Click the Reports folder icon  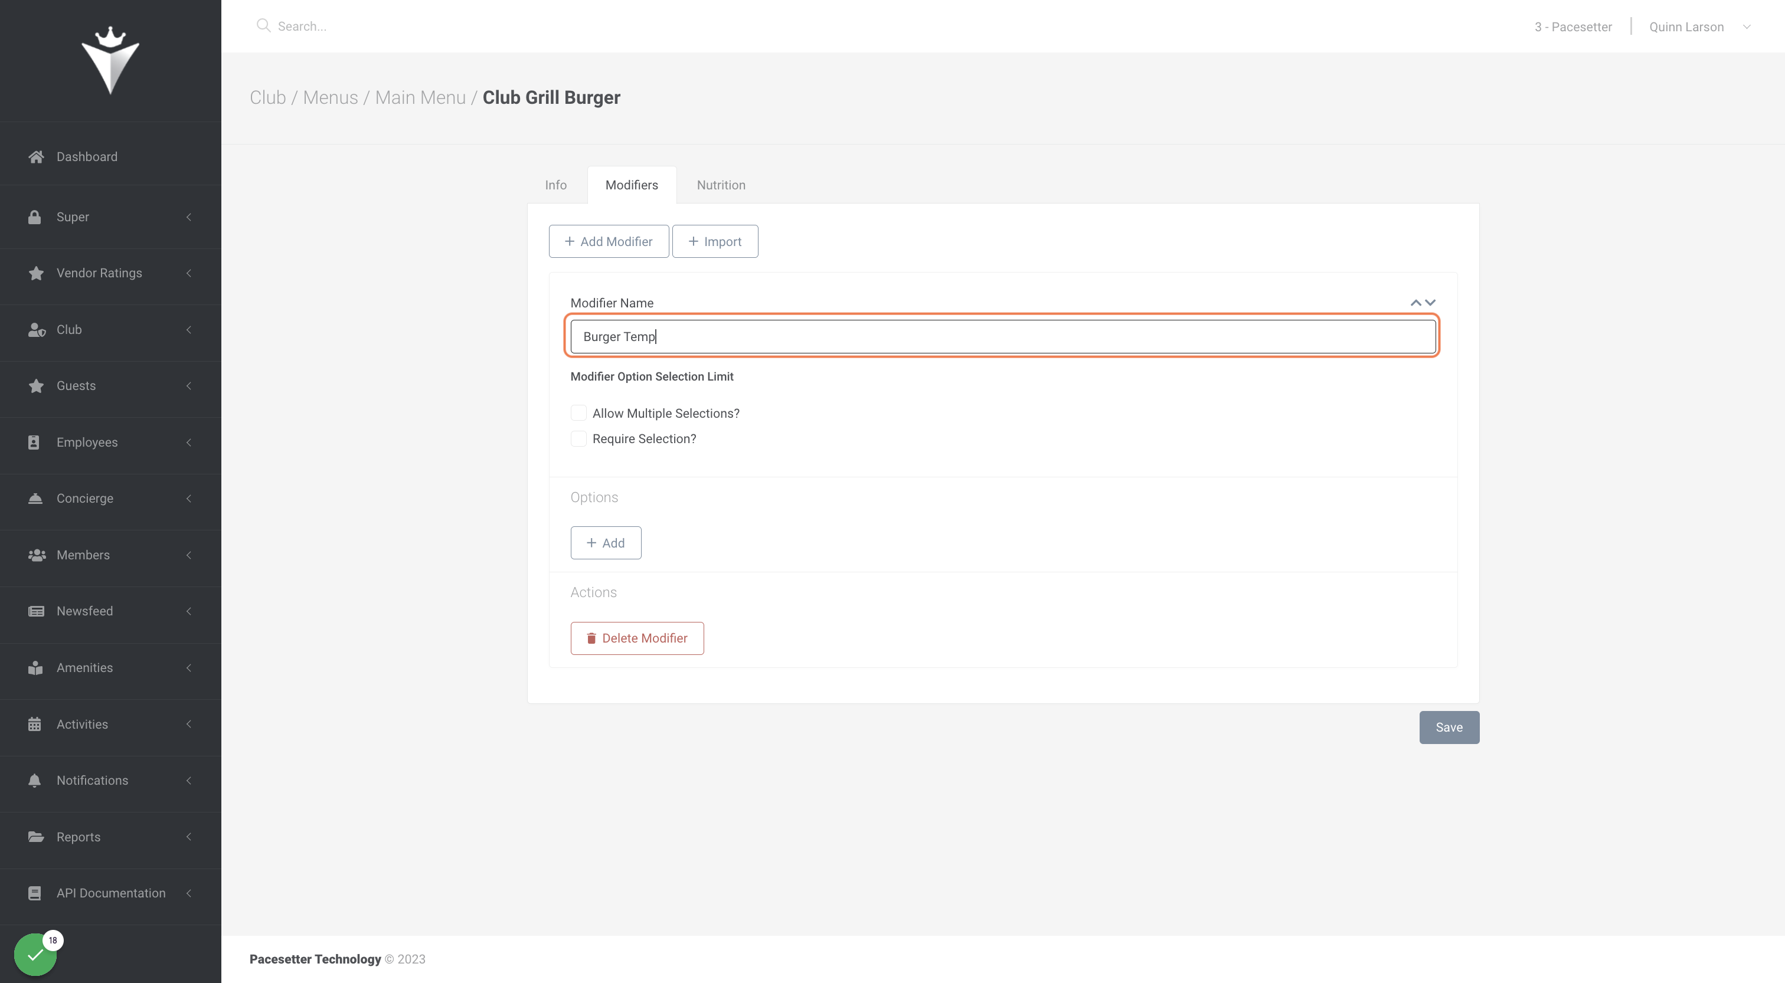(x=36, y=837)
